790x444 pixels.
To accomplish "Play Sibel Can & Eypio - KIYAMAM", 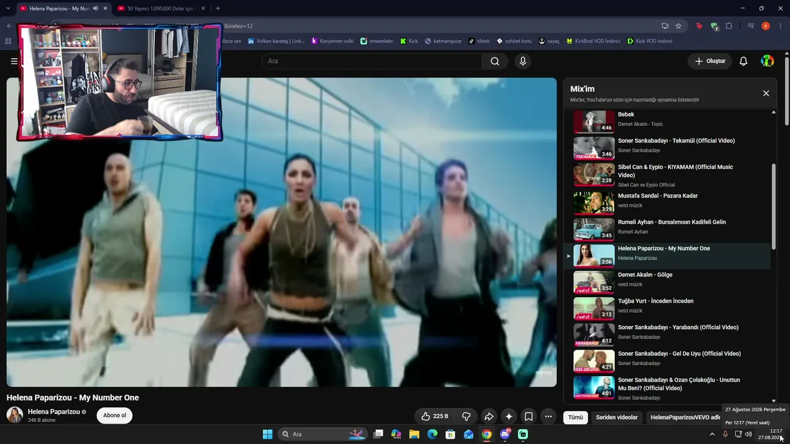I will coord(667,175).
